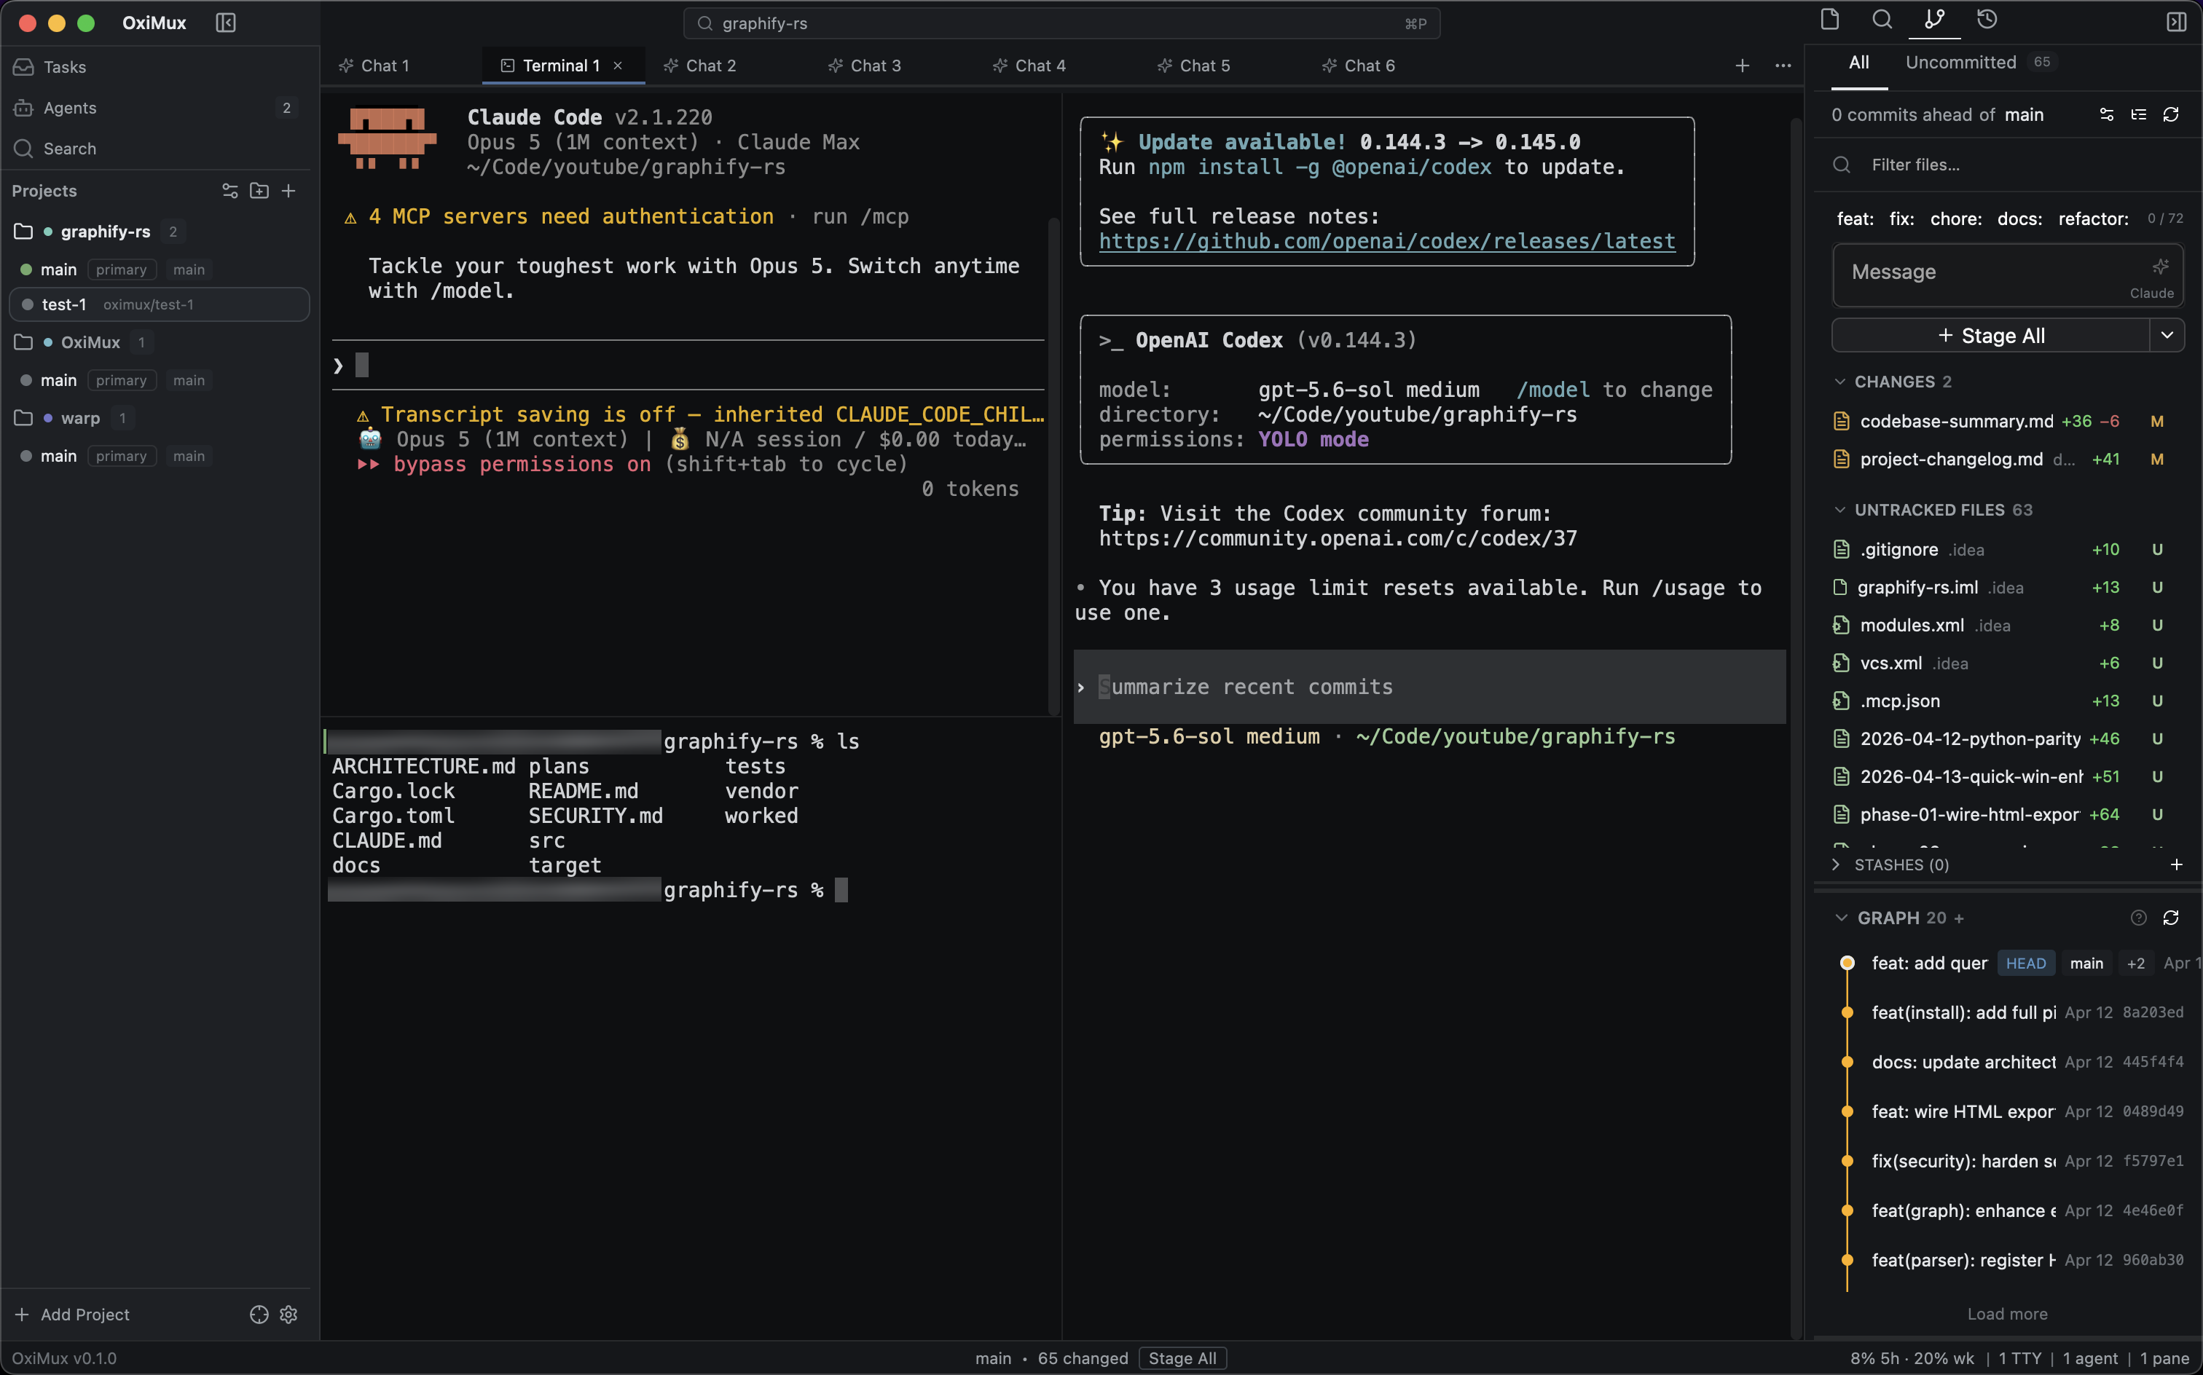Screen dimensions: 2203x1375
Task: Insert the feat: commit prefix
Action: click(x=1855, y=219)
